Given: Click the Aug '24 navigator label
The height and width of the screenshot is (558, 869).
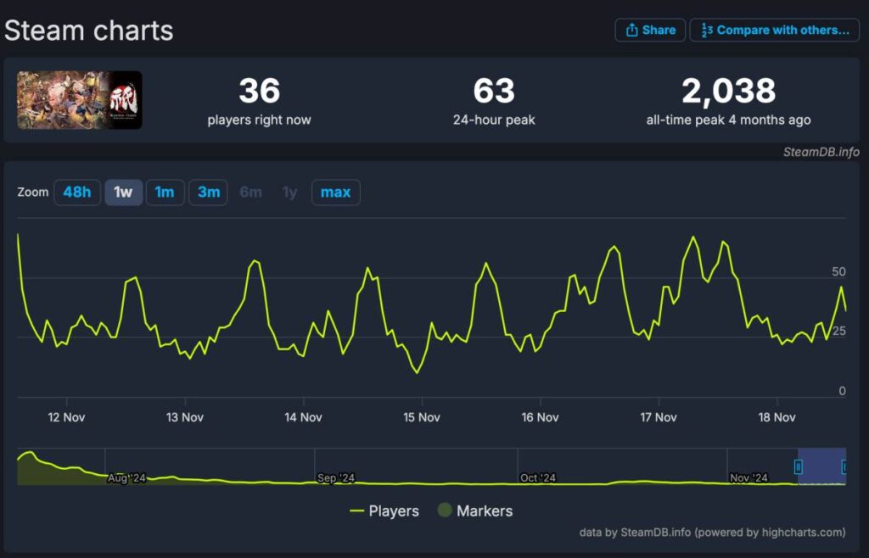Looking at the screenshot, I should [x=126, y=477].
